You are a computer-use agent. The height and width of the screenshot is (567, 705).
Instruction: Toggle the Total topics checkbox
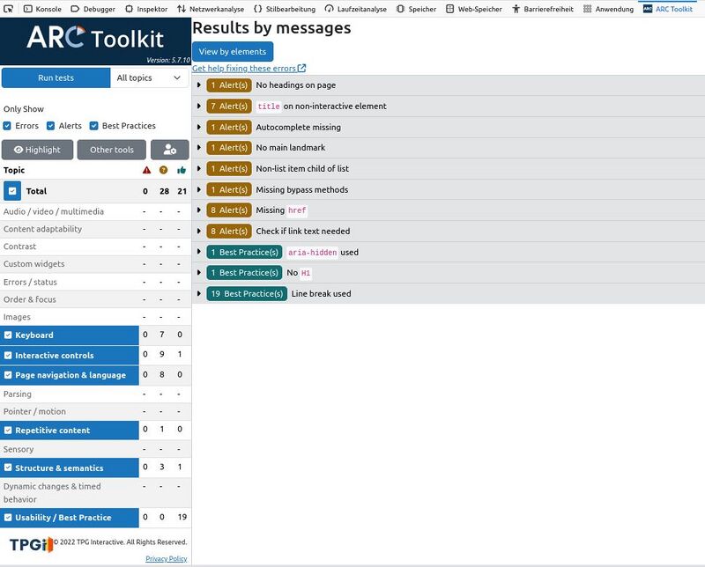pos(12,191)
